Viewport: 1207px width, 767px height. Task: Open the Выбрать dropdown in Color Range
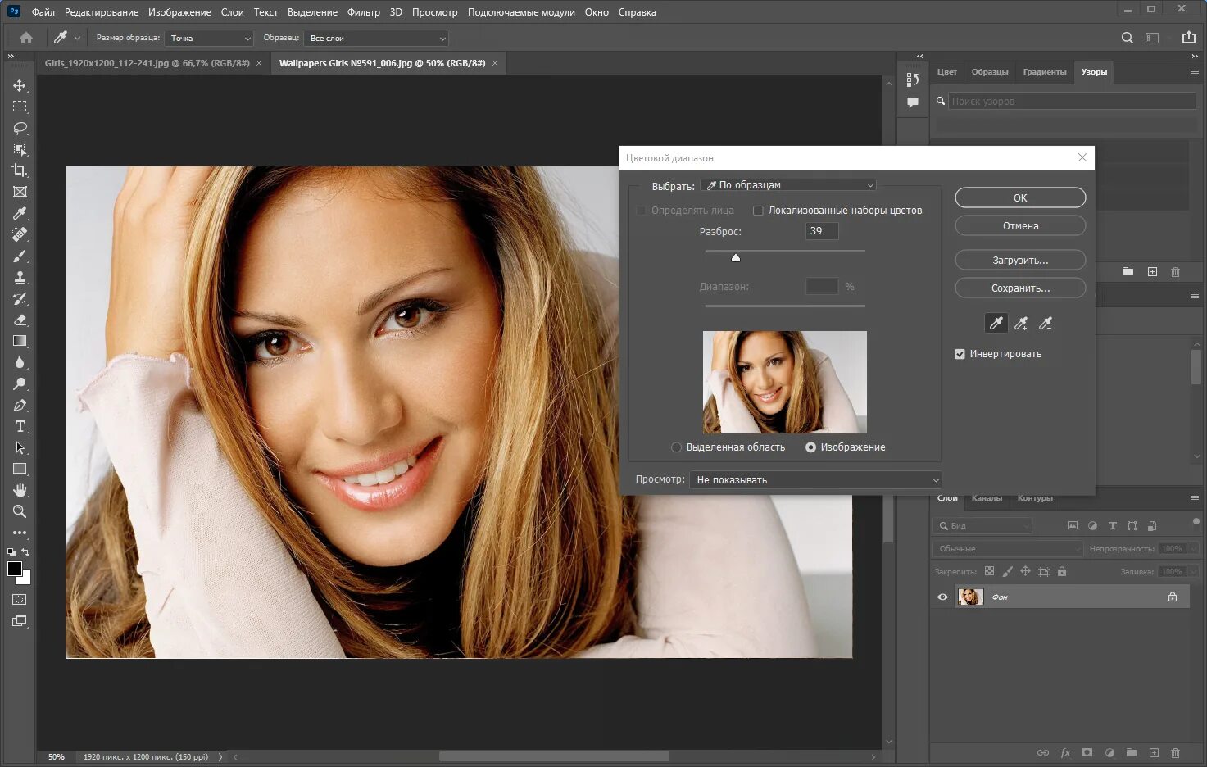789,185
